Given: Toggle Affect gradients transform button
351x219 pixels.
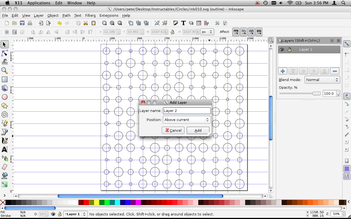Looking at the screenshot, I should click(x=251, y=32).
